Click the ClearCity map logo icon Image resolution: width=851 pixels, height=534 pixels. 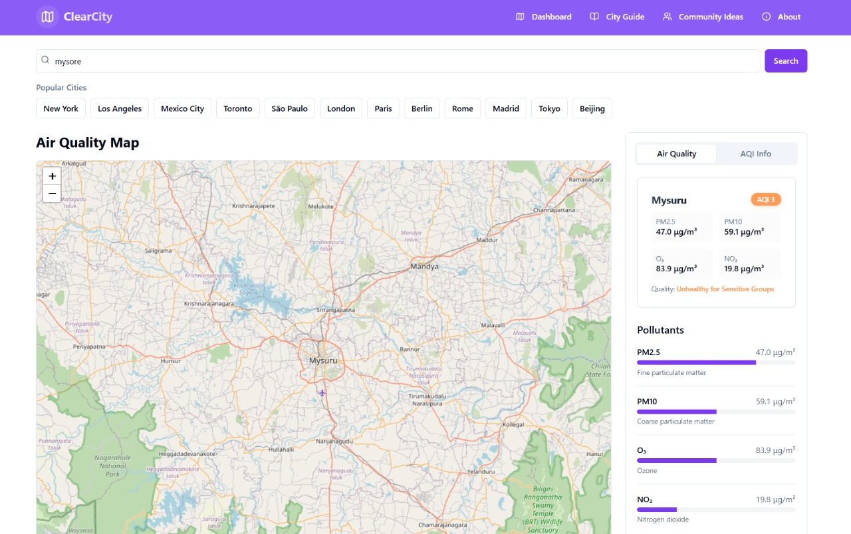[x=47, y=17]
